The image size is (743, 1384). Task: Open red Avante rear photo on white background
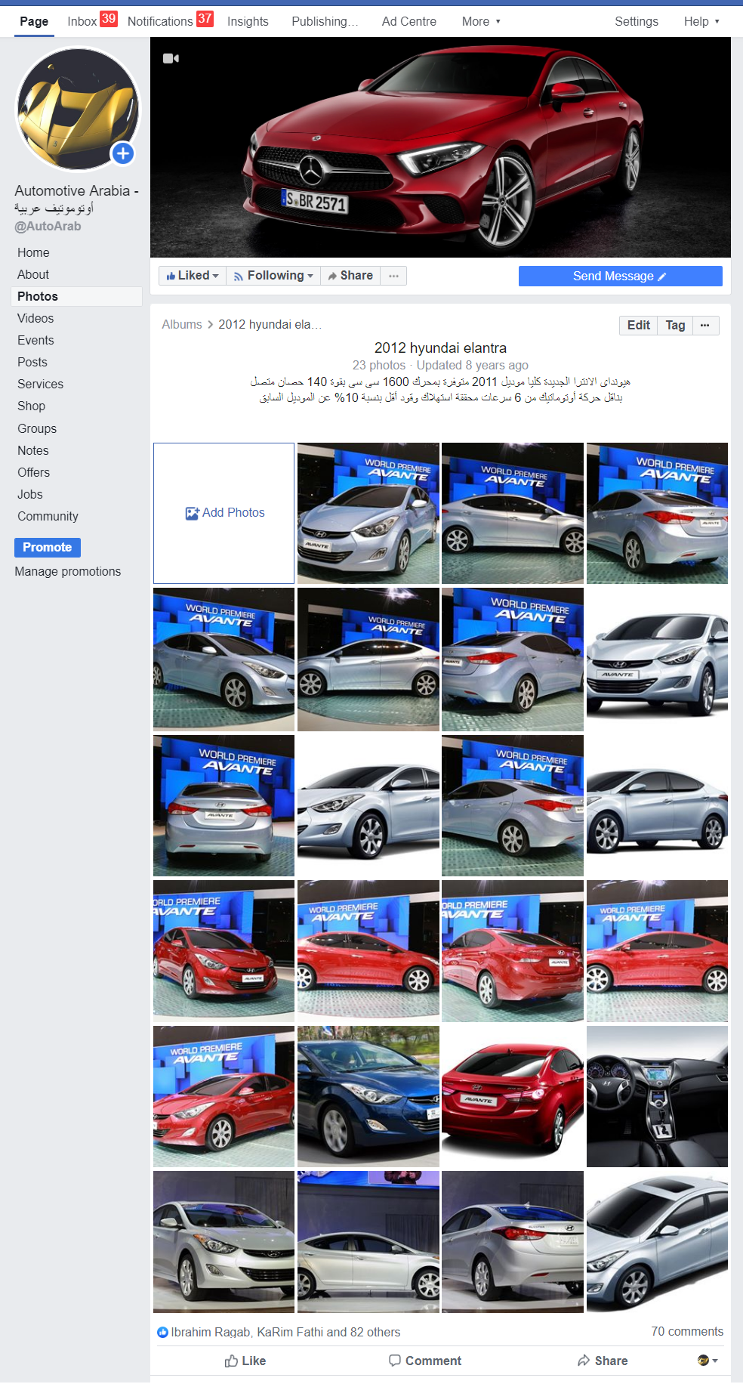(512, 1096)
